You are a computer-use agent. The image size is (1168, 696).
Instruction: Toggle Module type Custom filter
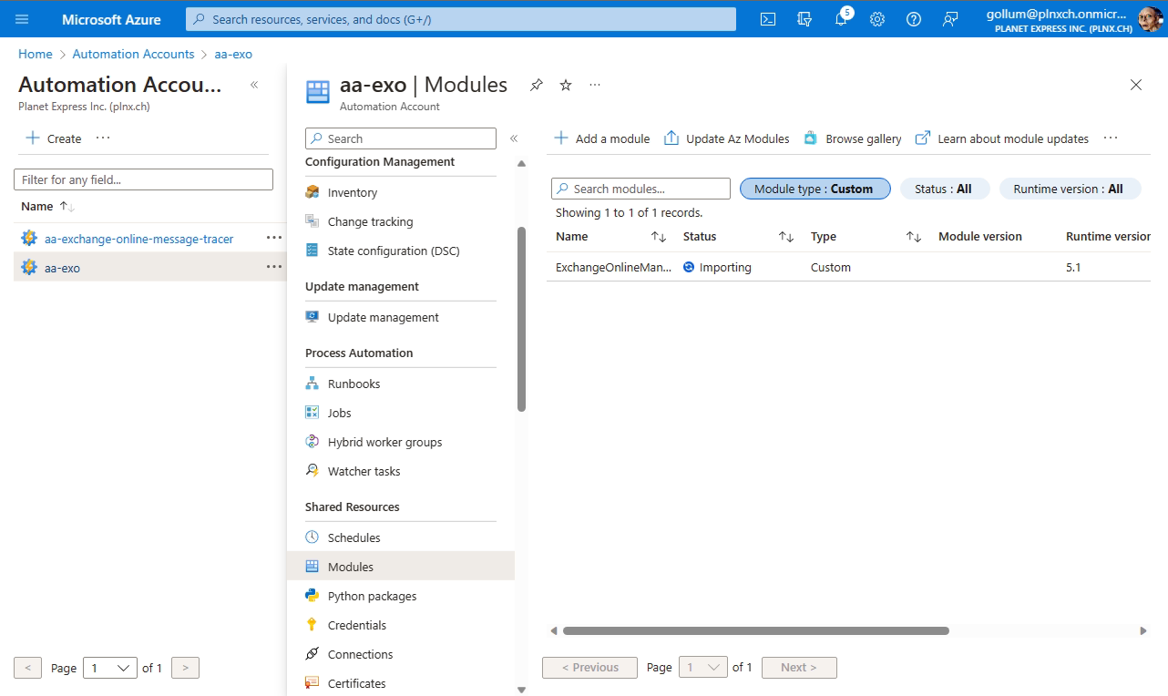[815, 189]
